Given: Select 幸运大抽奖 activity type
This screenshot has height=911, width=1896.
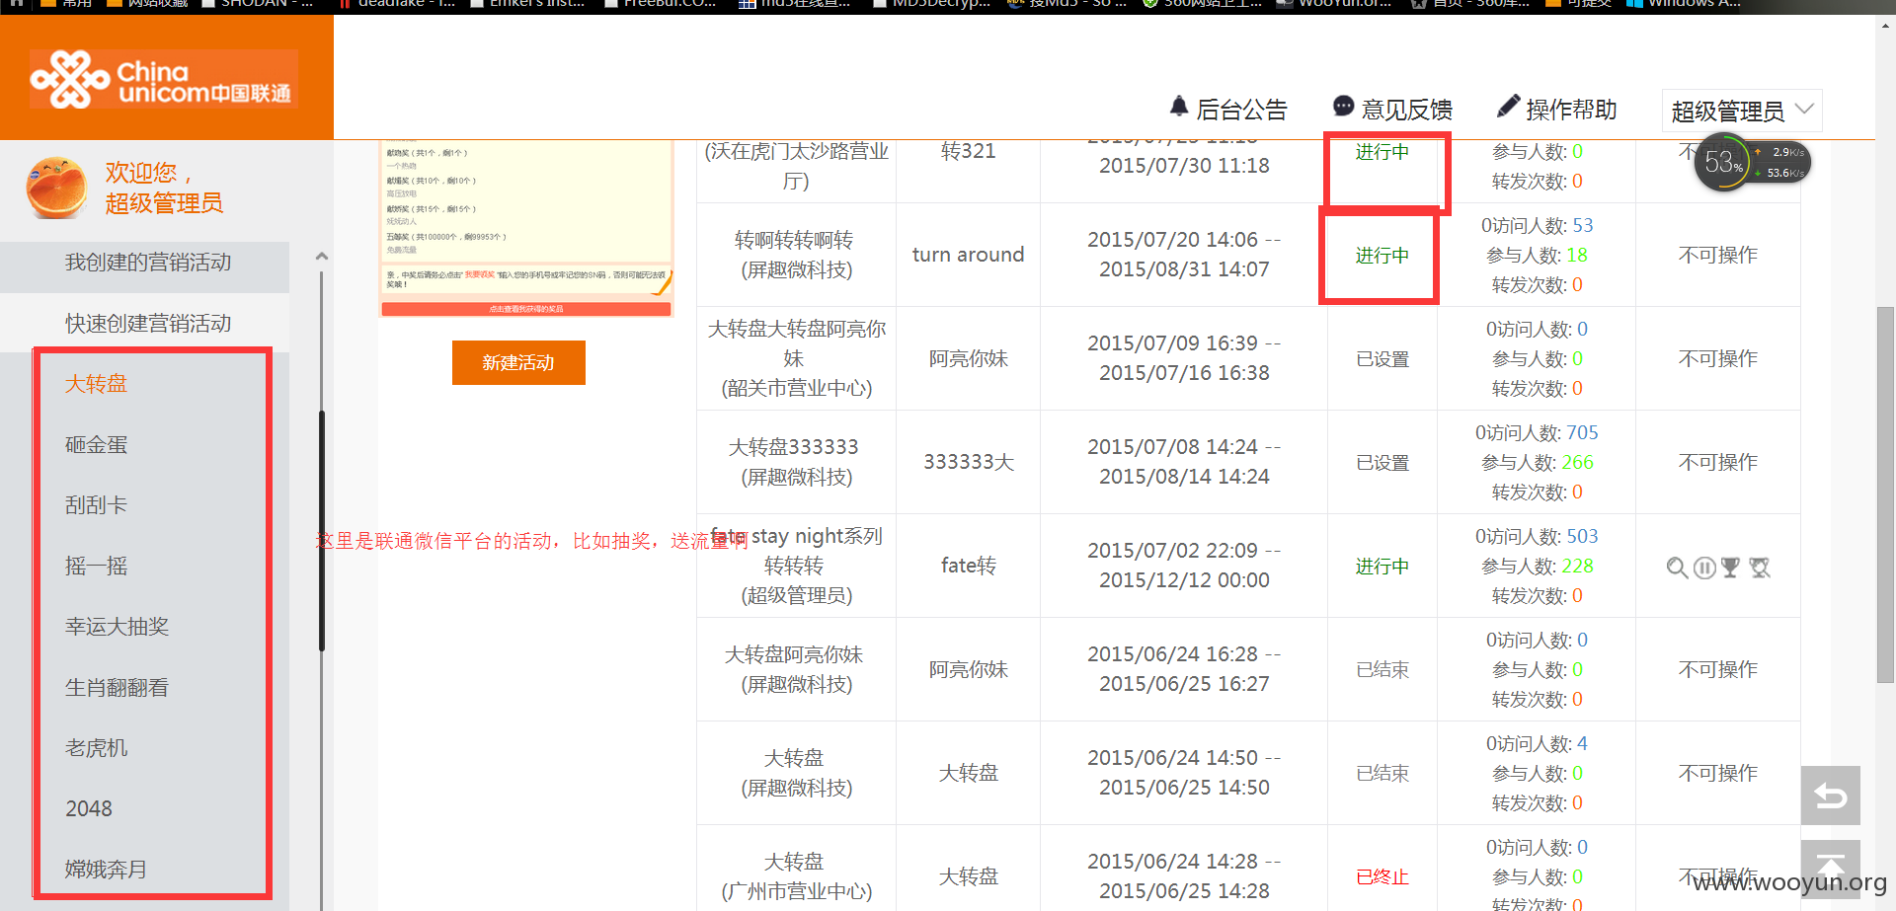Looking at the screenshot, I should coord(117,627).
